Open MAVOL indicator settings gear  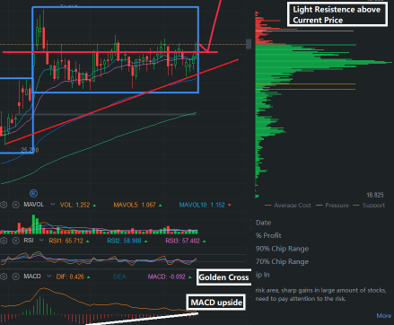click(x=4, y=205)
